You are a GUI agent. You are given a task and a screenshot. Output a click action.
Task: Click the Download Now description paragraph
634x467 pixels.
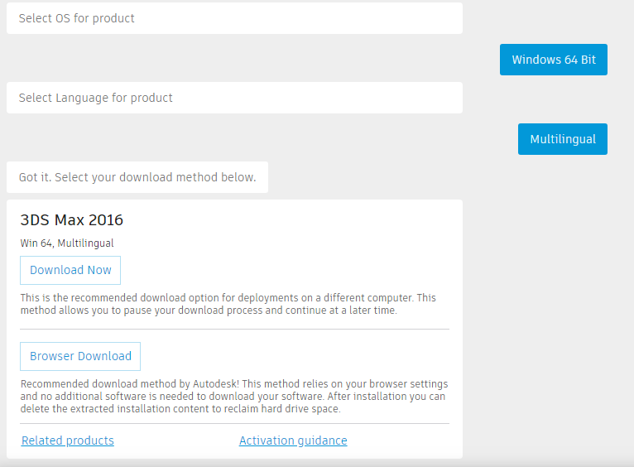[228, 304]
